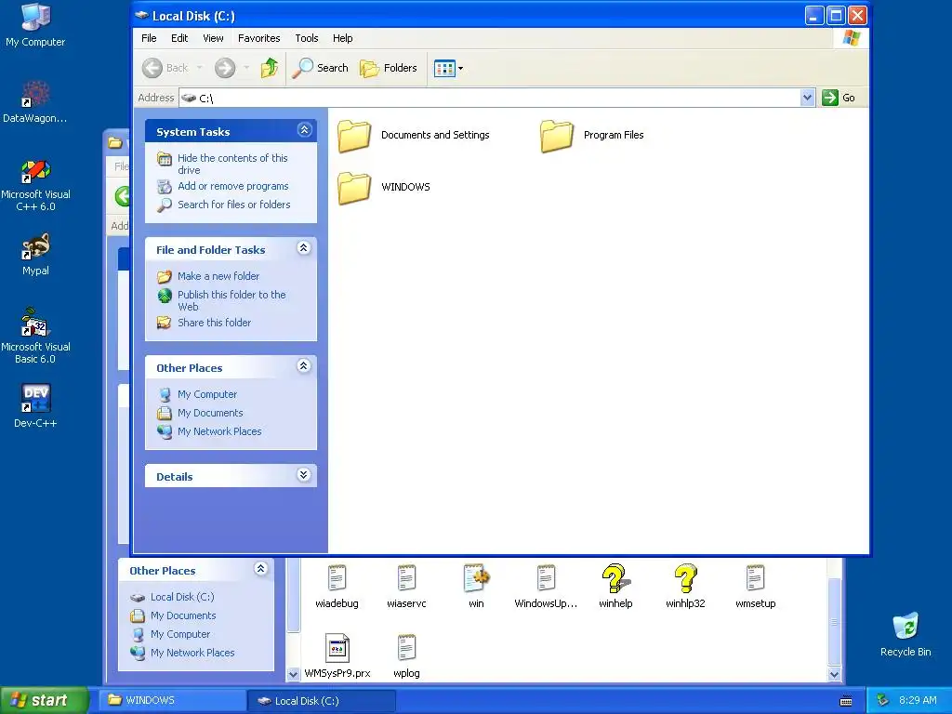952x714 pixels.
Task: Click the clock showing 8:29 AM
Action: (918, 701)
